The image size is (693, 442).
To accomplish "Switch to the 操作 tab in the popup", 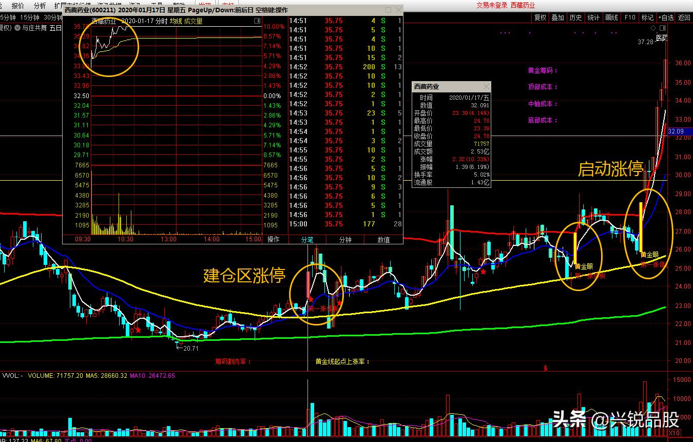I will point(274,239).
